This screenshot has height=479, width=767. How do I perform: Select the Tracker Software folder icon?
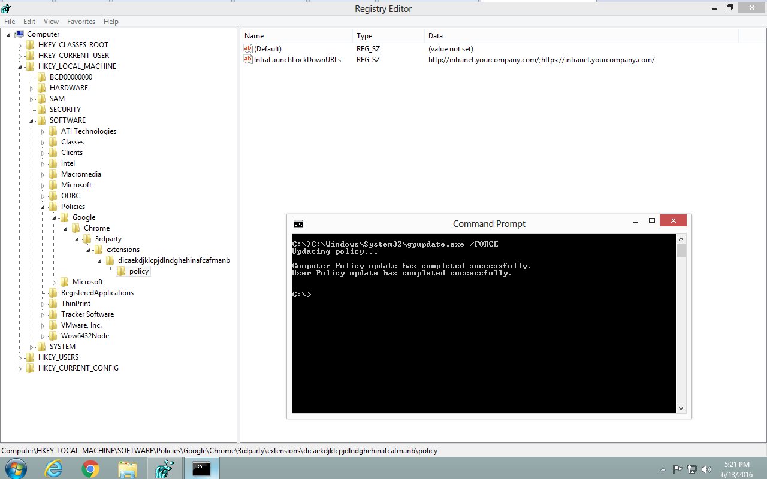point(53,314)
